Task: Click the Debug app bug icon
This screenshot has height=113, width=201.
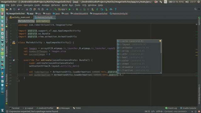Action: coord(77,9)
